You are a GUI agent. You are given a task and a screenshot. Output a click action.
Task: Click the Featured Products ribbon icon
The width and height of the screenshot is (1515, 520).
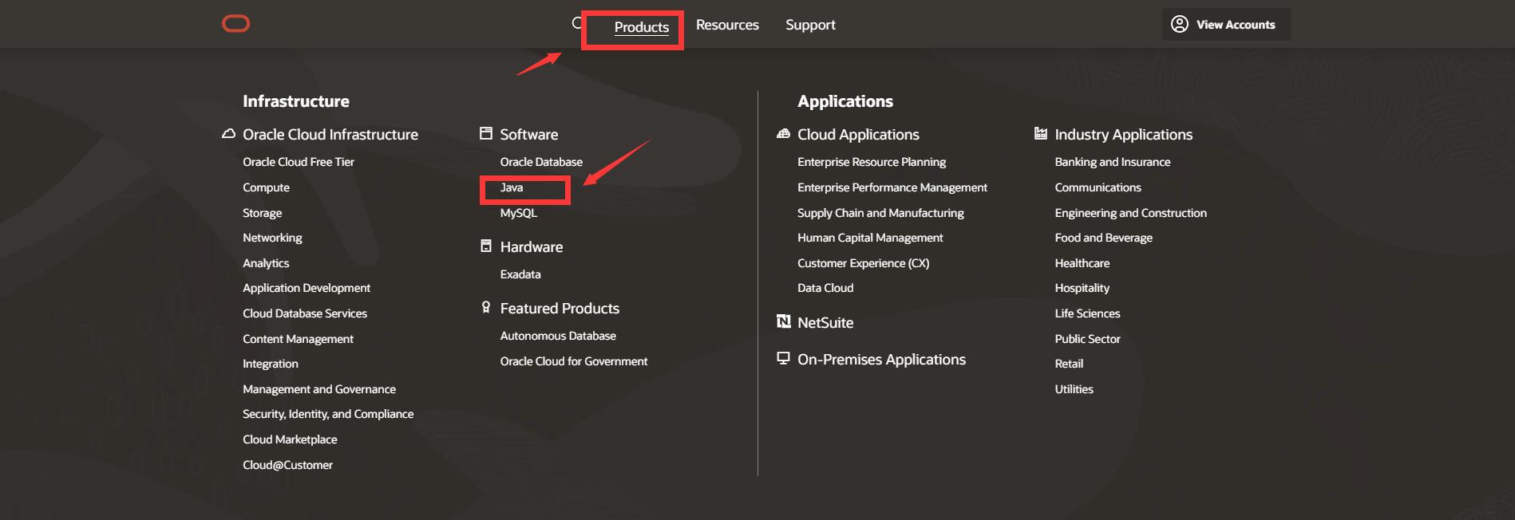485,307
